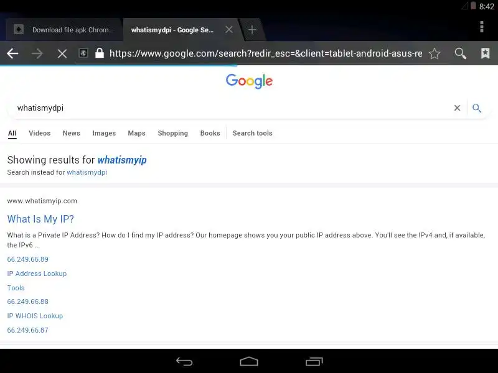
Task: Stop page loading with X button
Action: [62, 53]
